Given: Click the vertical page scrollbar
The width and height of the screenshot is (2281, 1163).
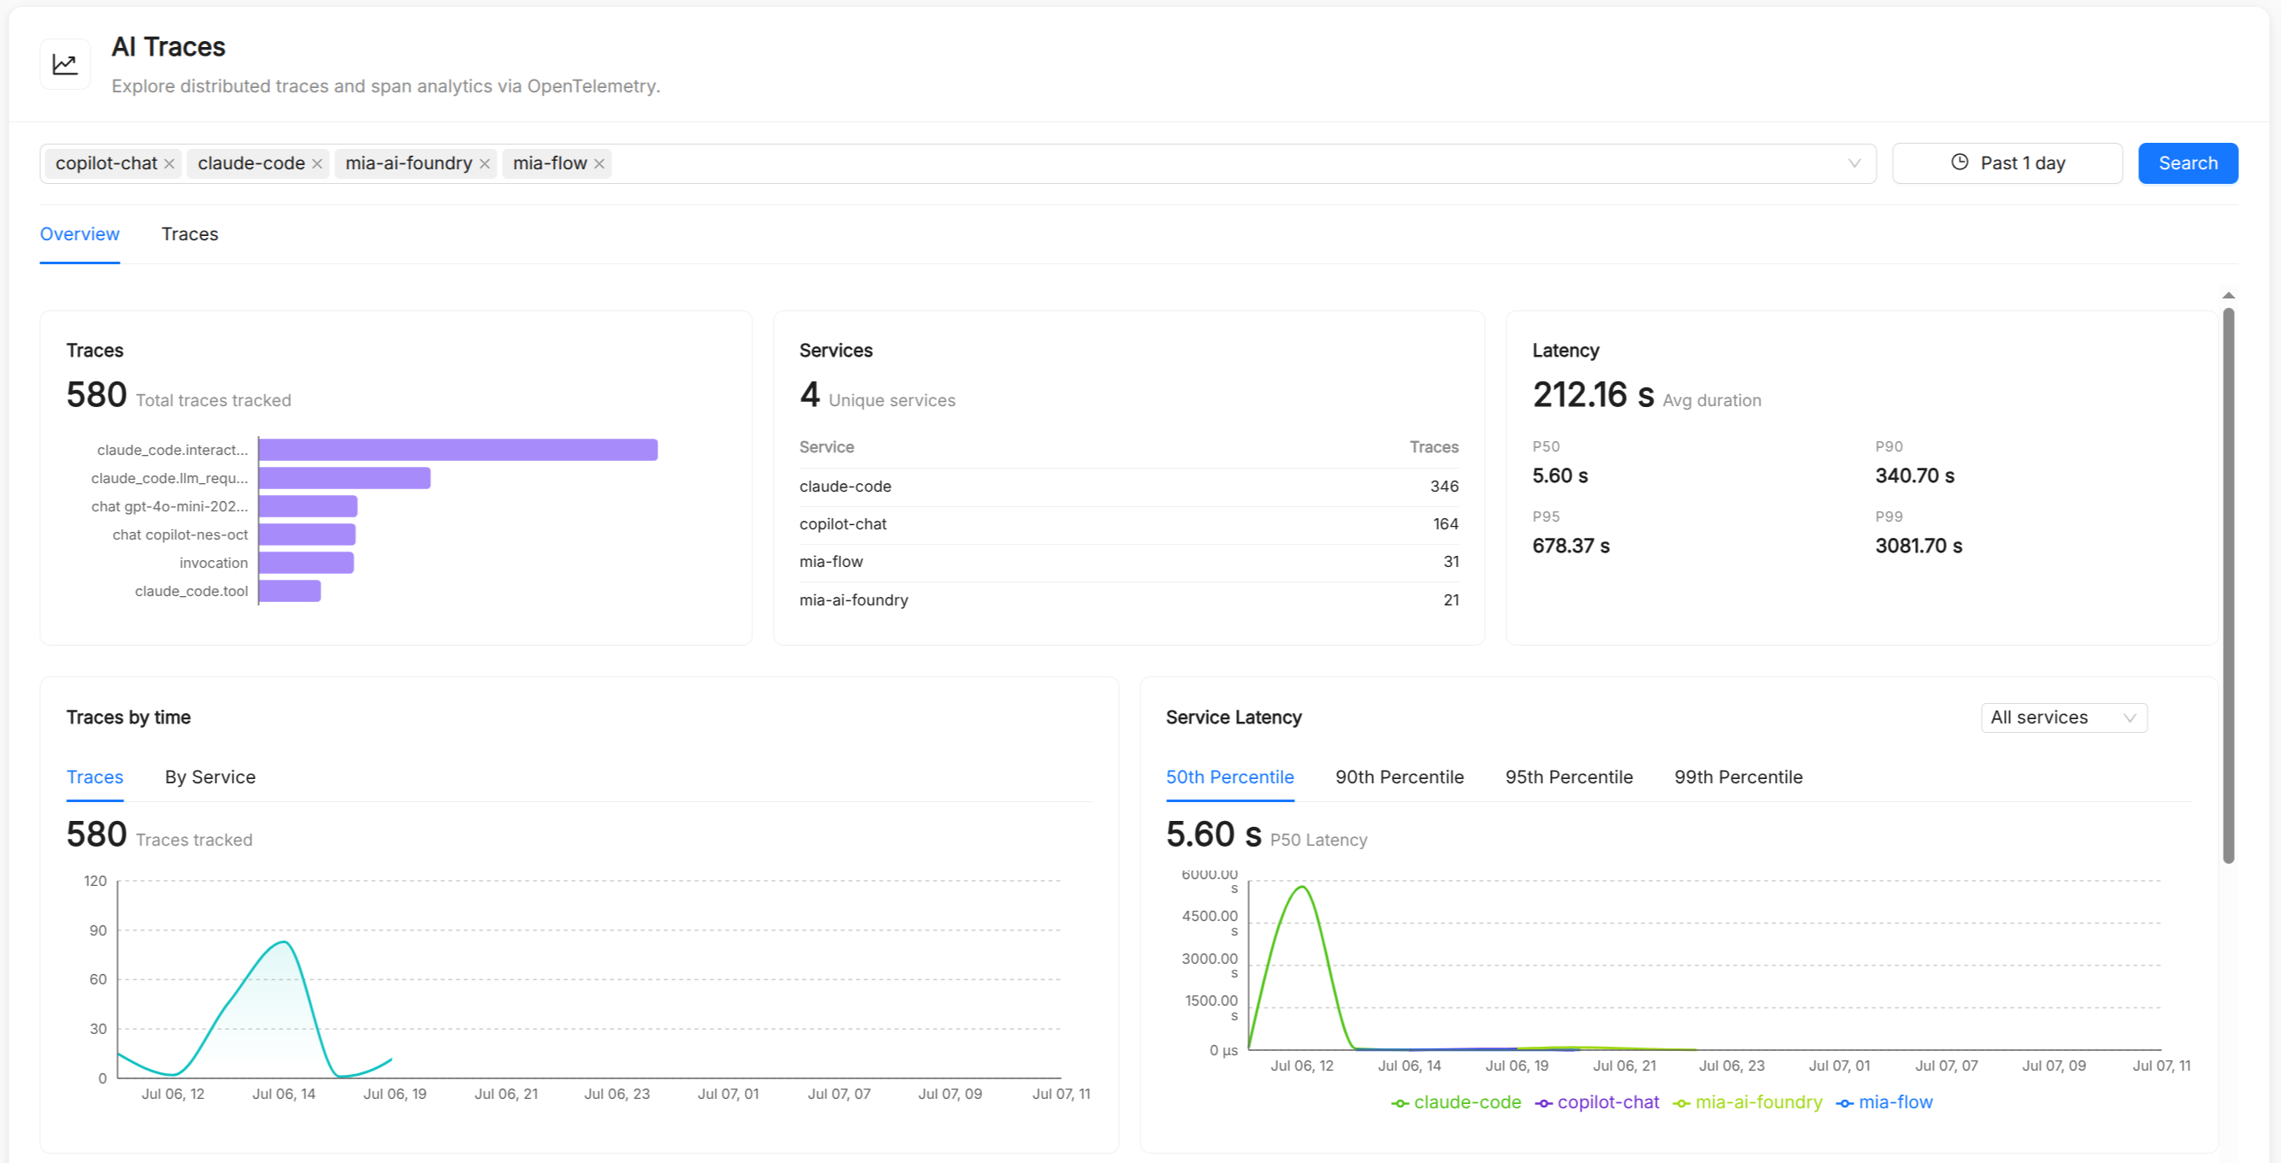Looking at the screenshot, I should (2228, 585).
